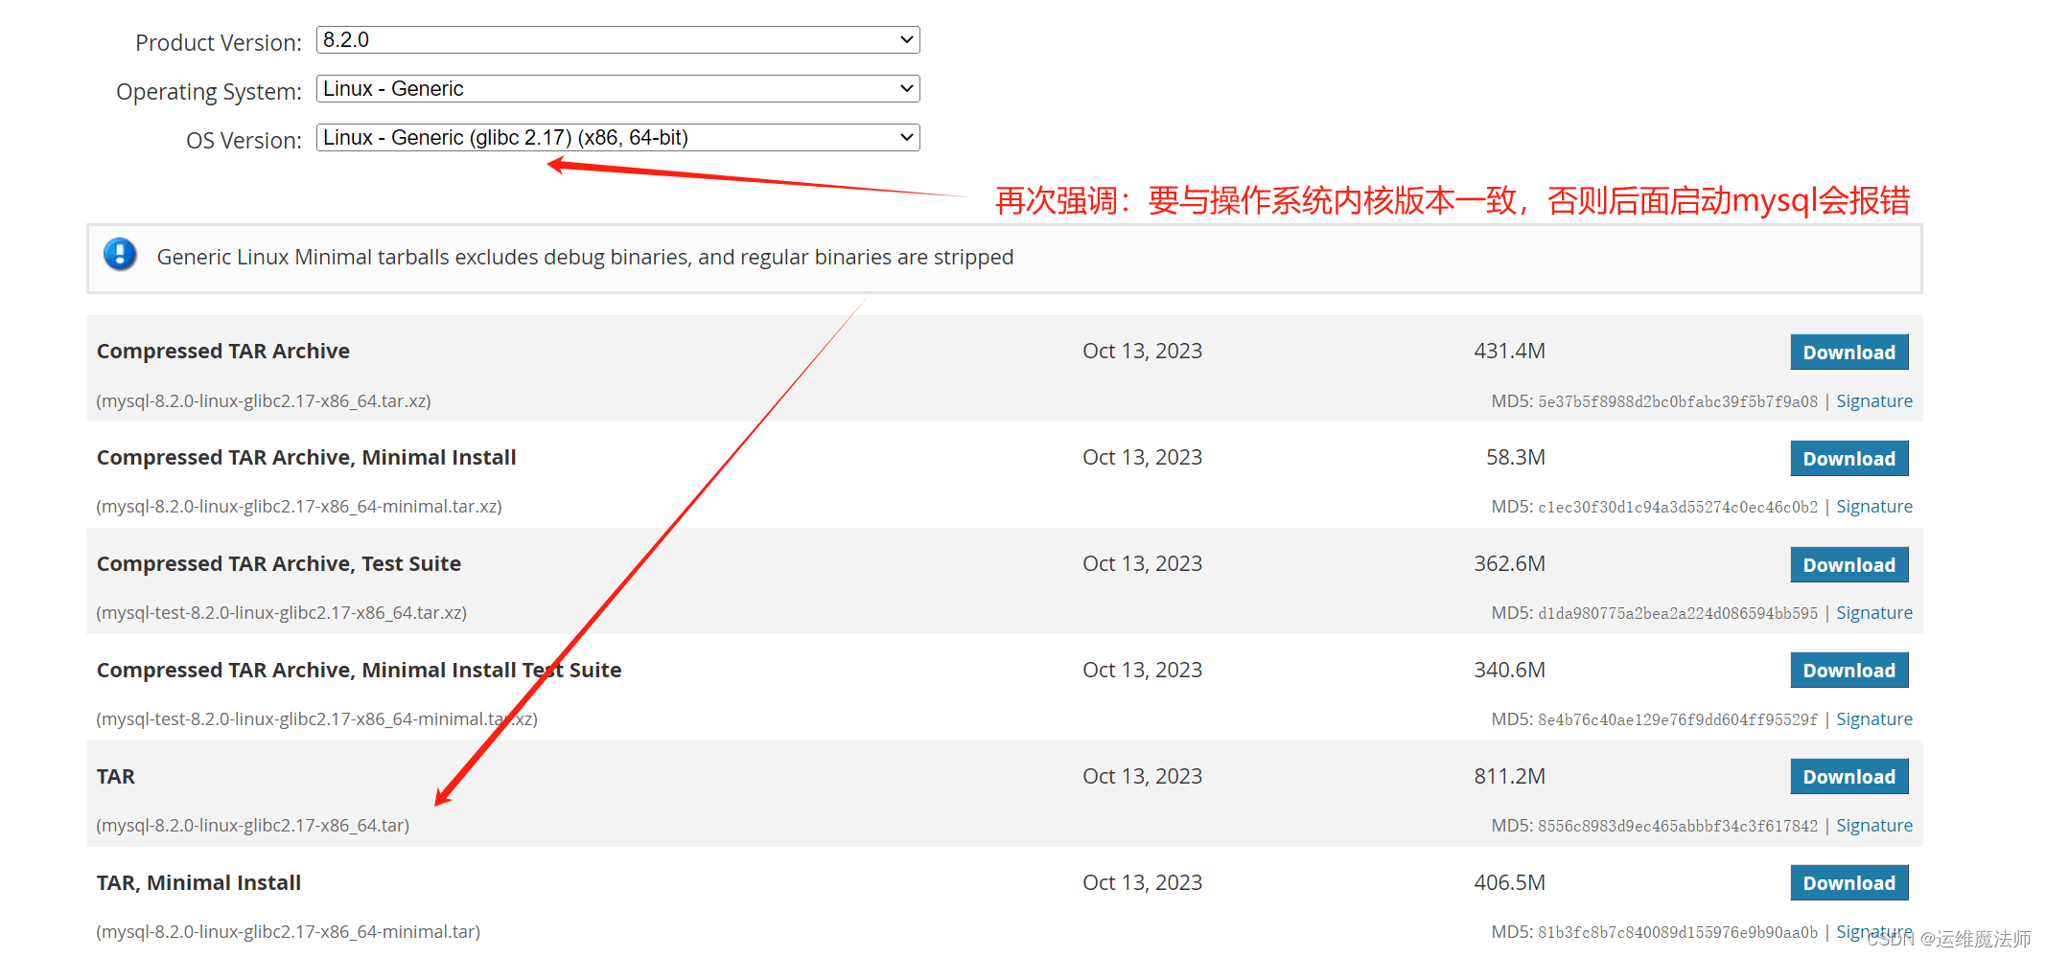Click file size 431.4M
The height and width of the screenshot is (957, 2046).
coord(1509,352)
